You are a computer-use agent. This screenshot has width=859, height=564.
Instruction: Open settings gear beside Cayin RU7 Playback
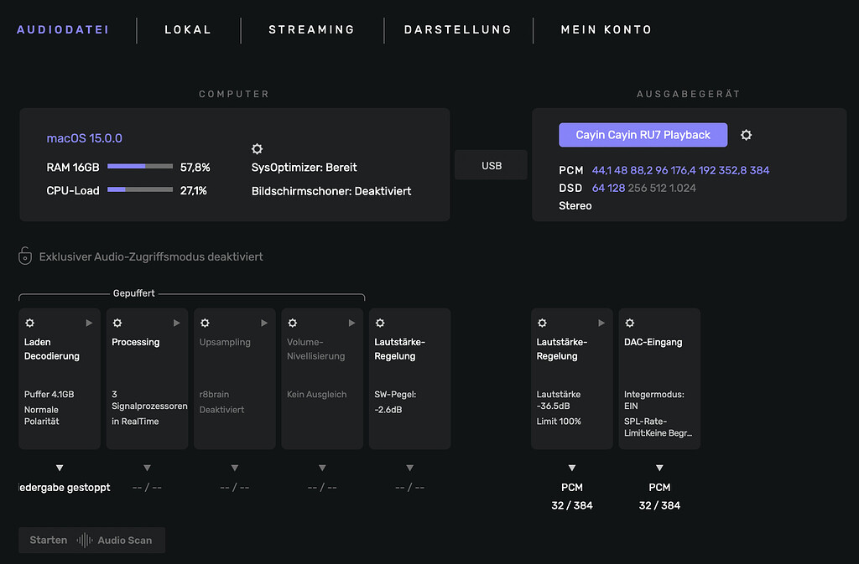(746, 135)
